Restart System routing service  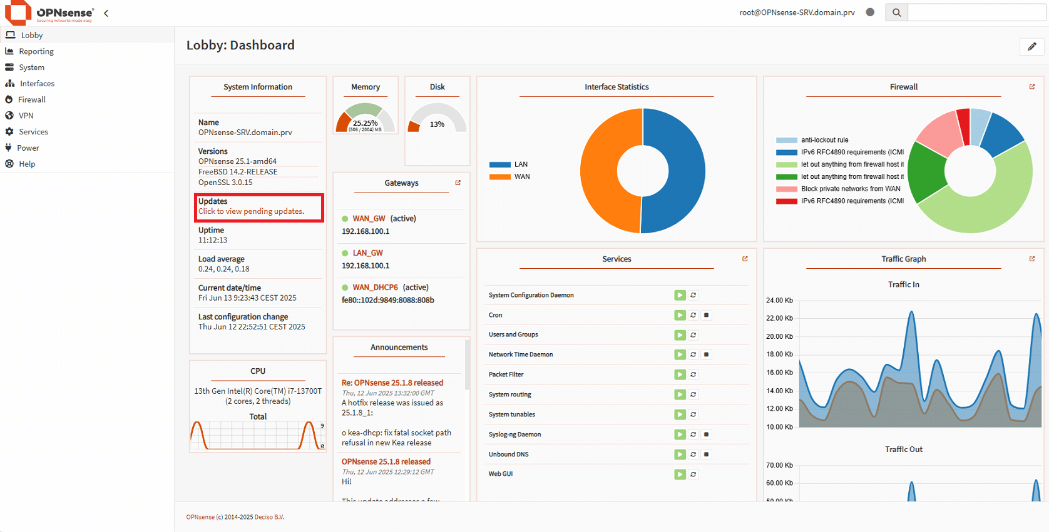pyautogui.click(x=693, y=394)
